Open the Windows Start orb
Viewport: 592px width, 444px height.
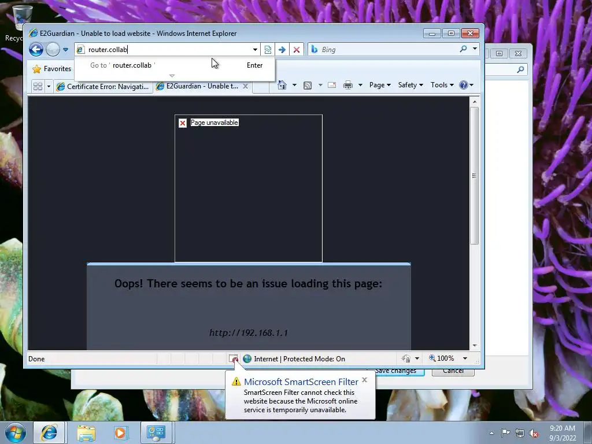(16, 432)
